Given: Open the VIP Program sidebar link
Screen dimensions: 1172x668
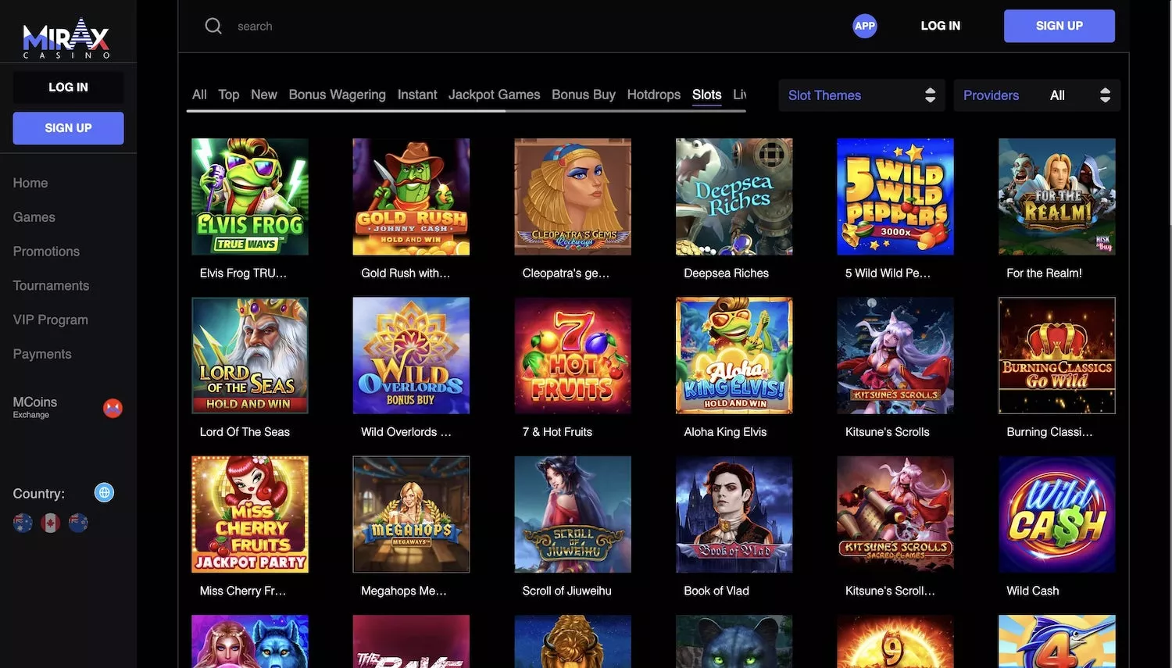Looking at the screenshot, I should pyautogui.click(x=50, y=320).
